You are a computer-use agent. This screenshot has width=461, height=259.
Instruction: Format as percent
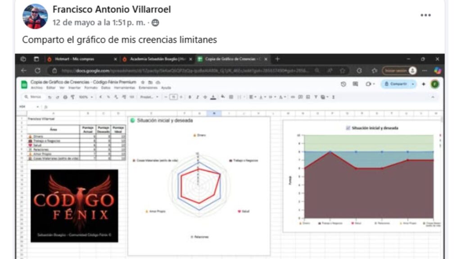pyautogui.click(x=108, y=97)
